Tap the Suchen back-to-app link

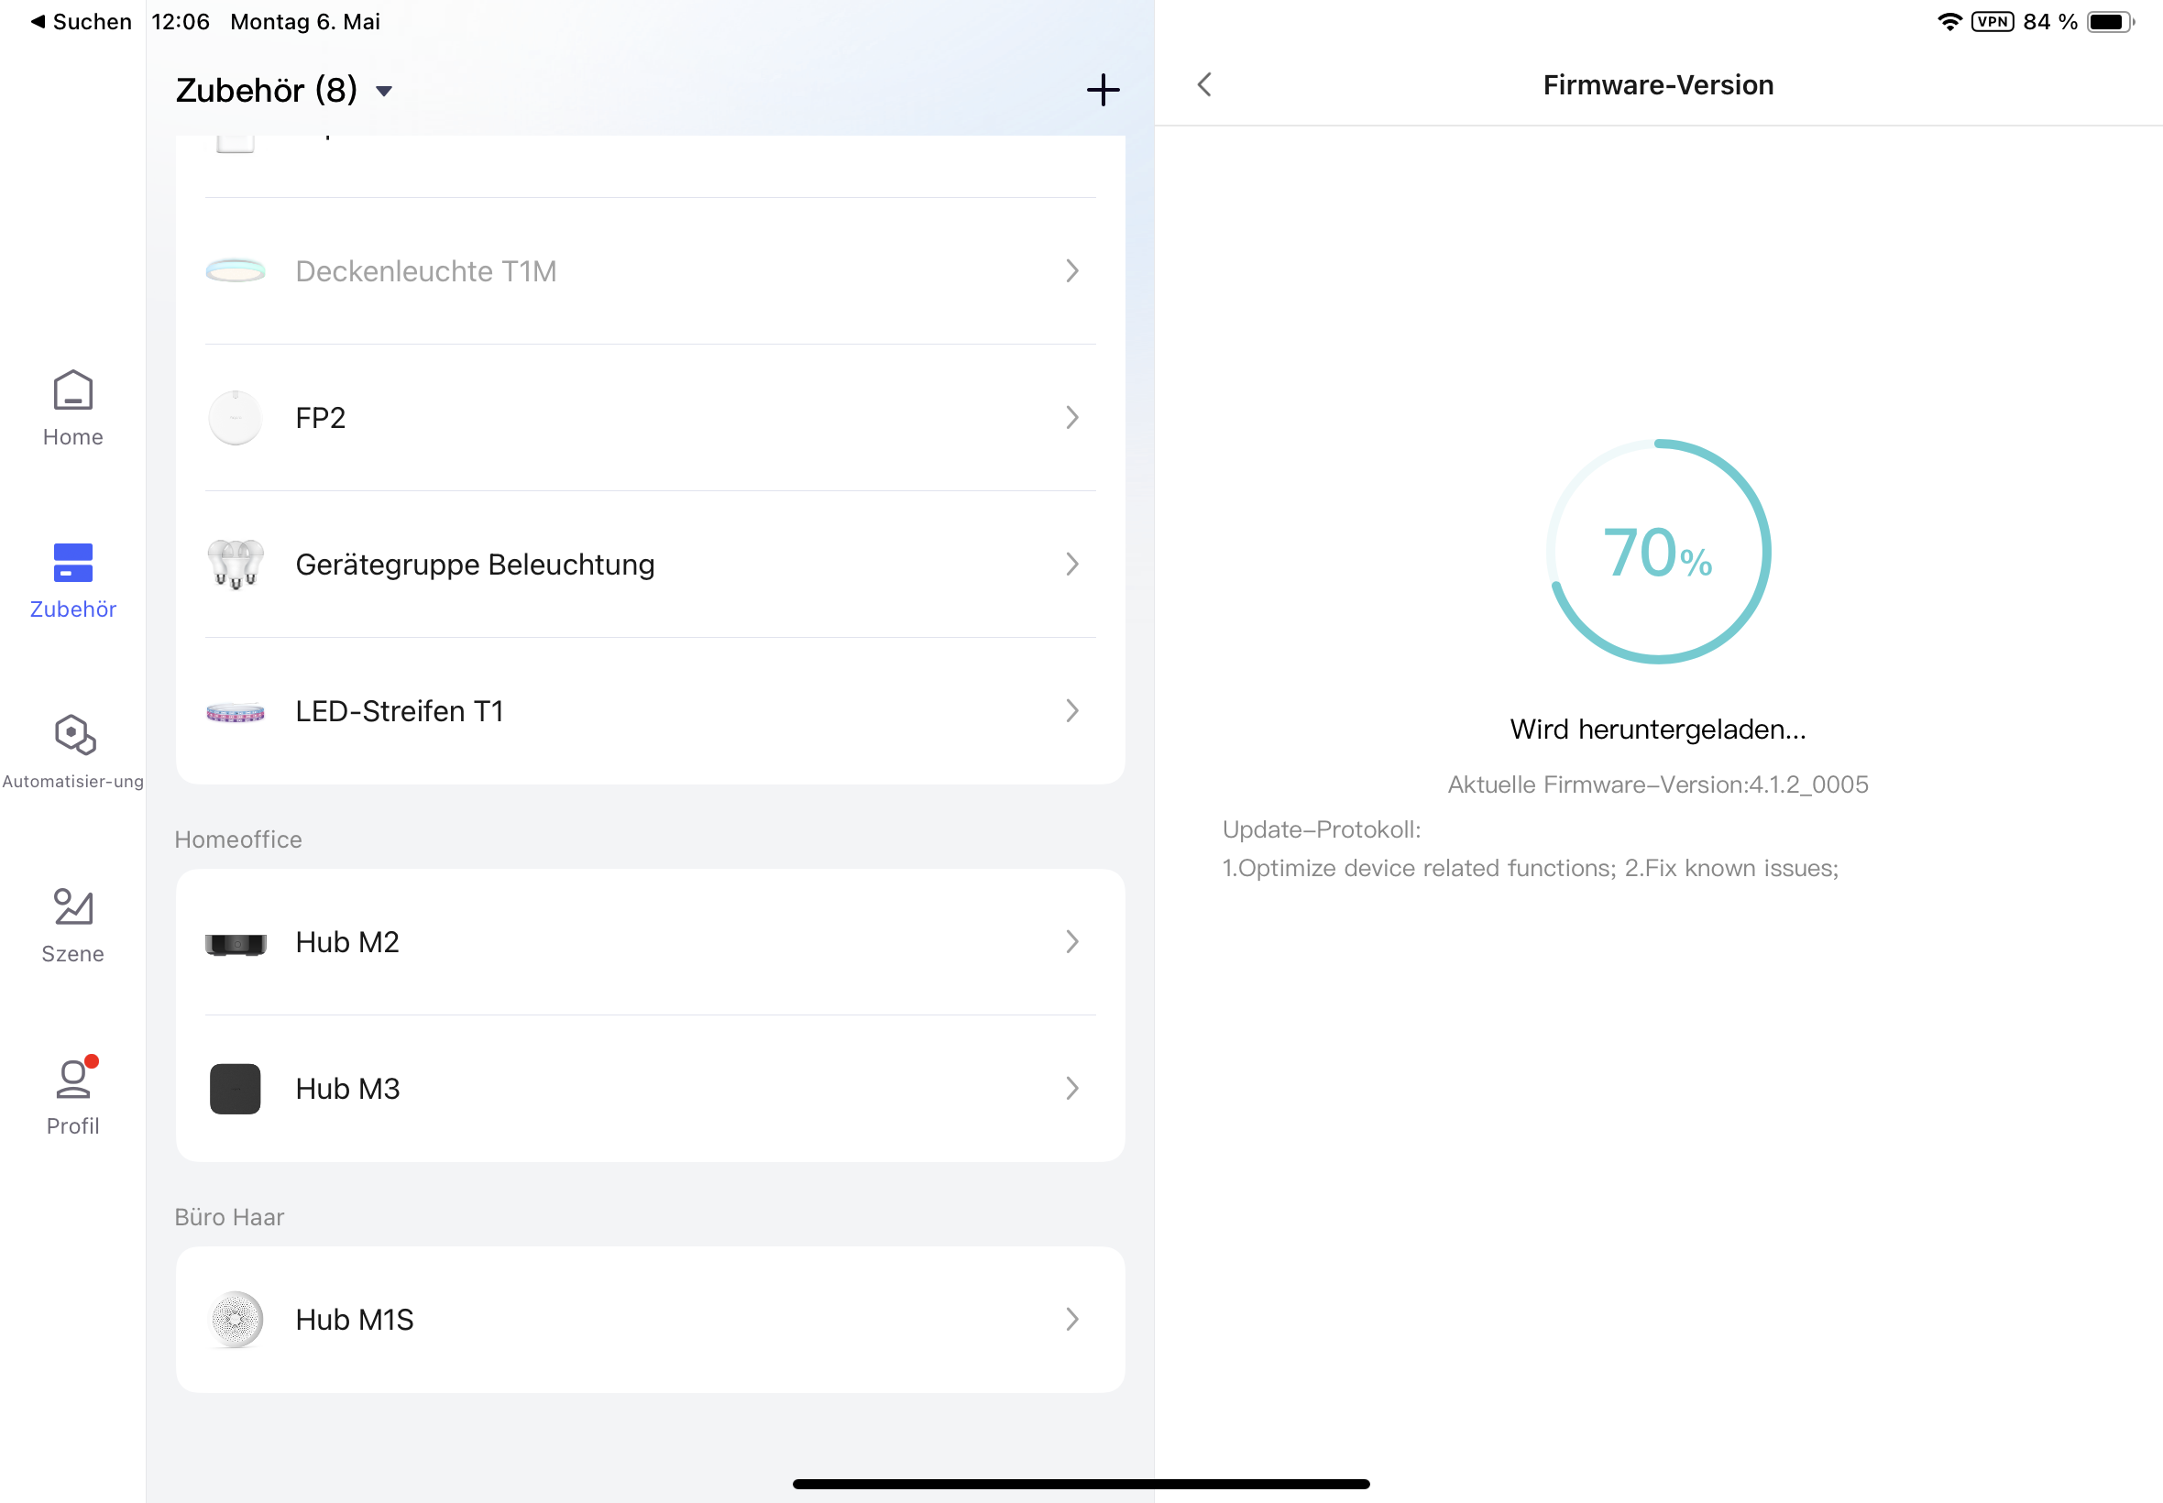pyautogui.click(x=81, y=22)
